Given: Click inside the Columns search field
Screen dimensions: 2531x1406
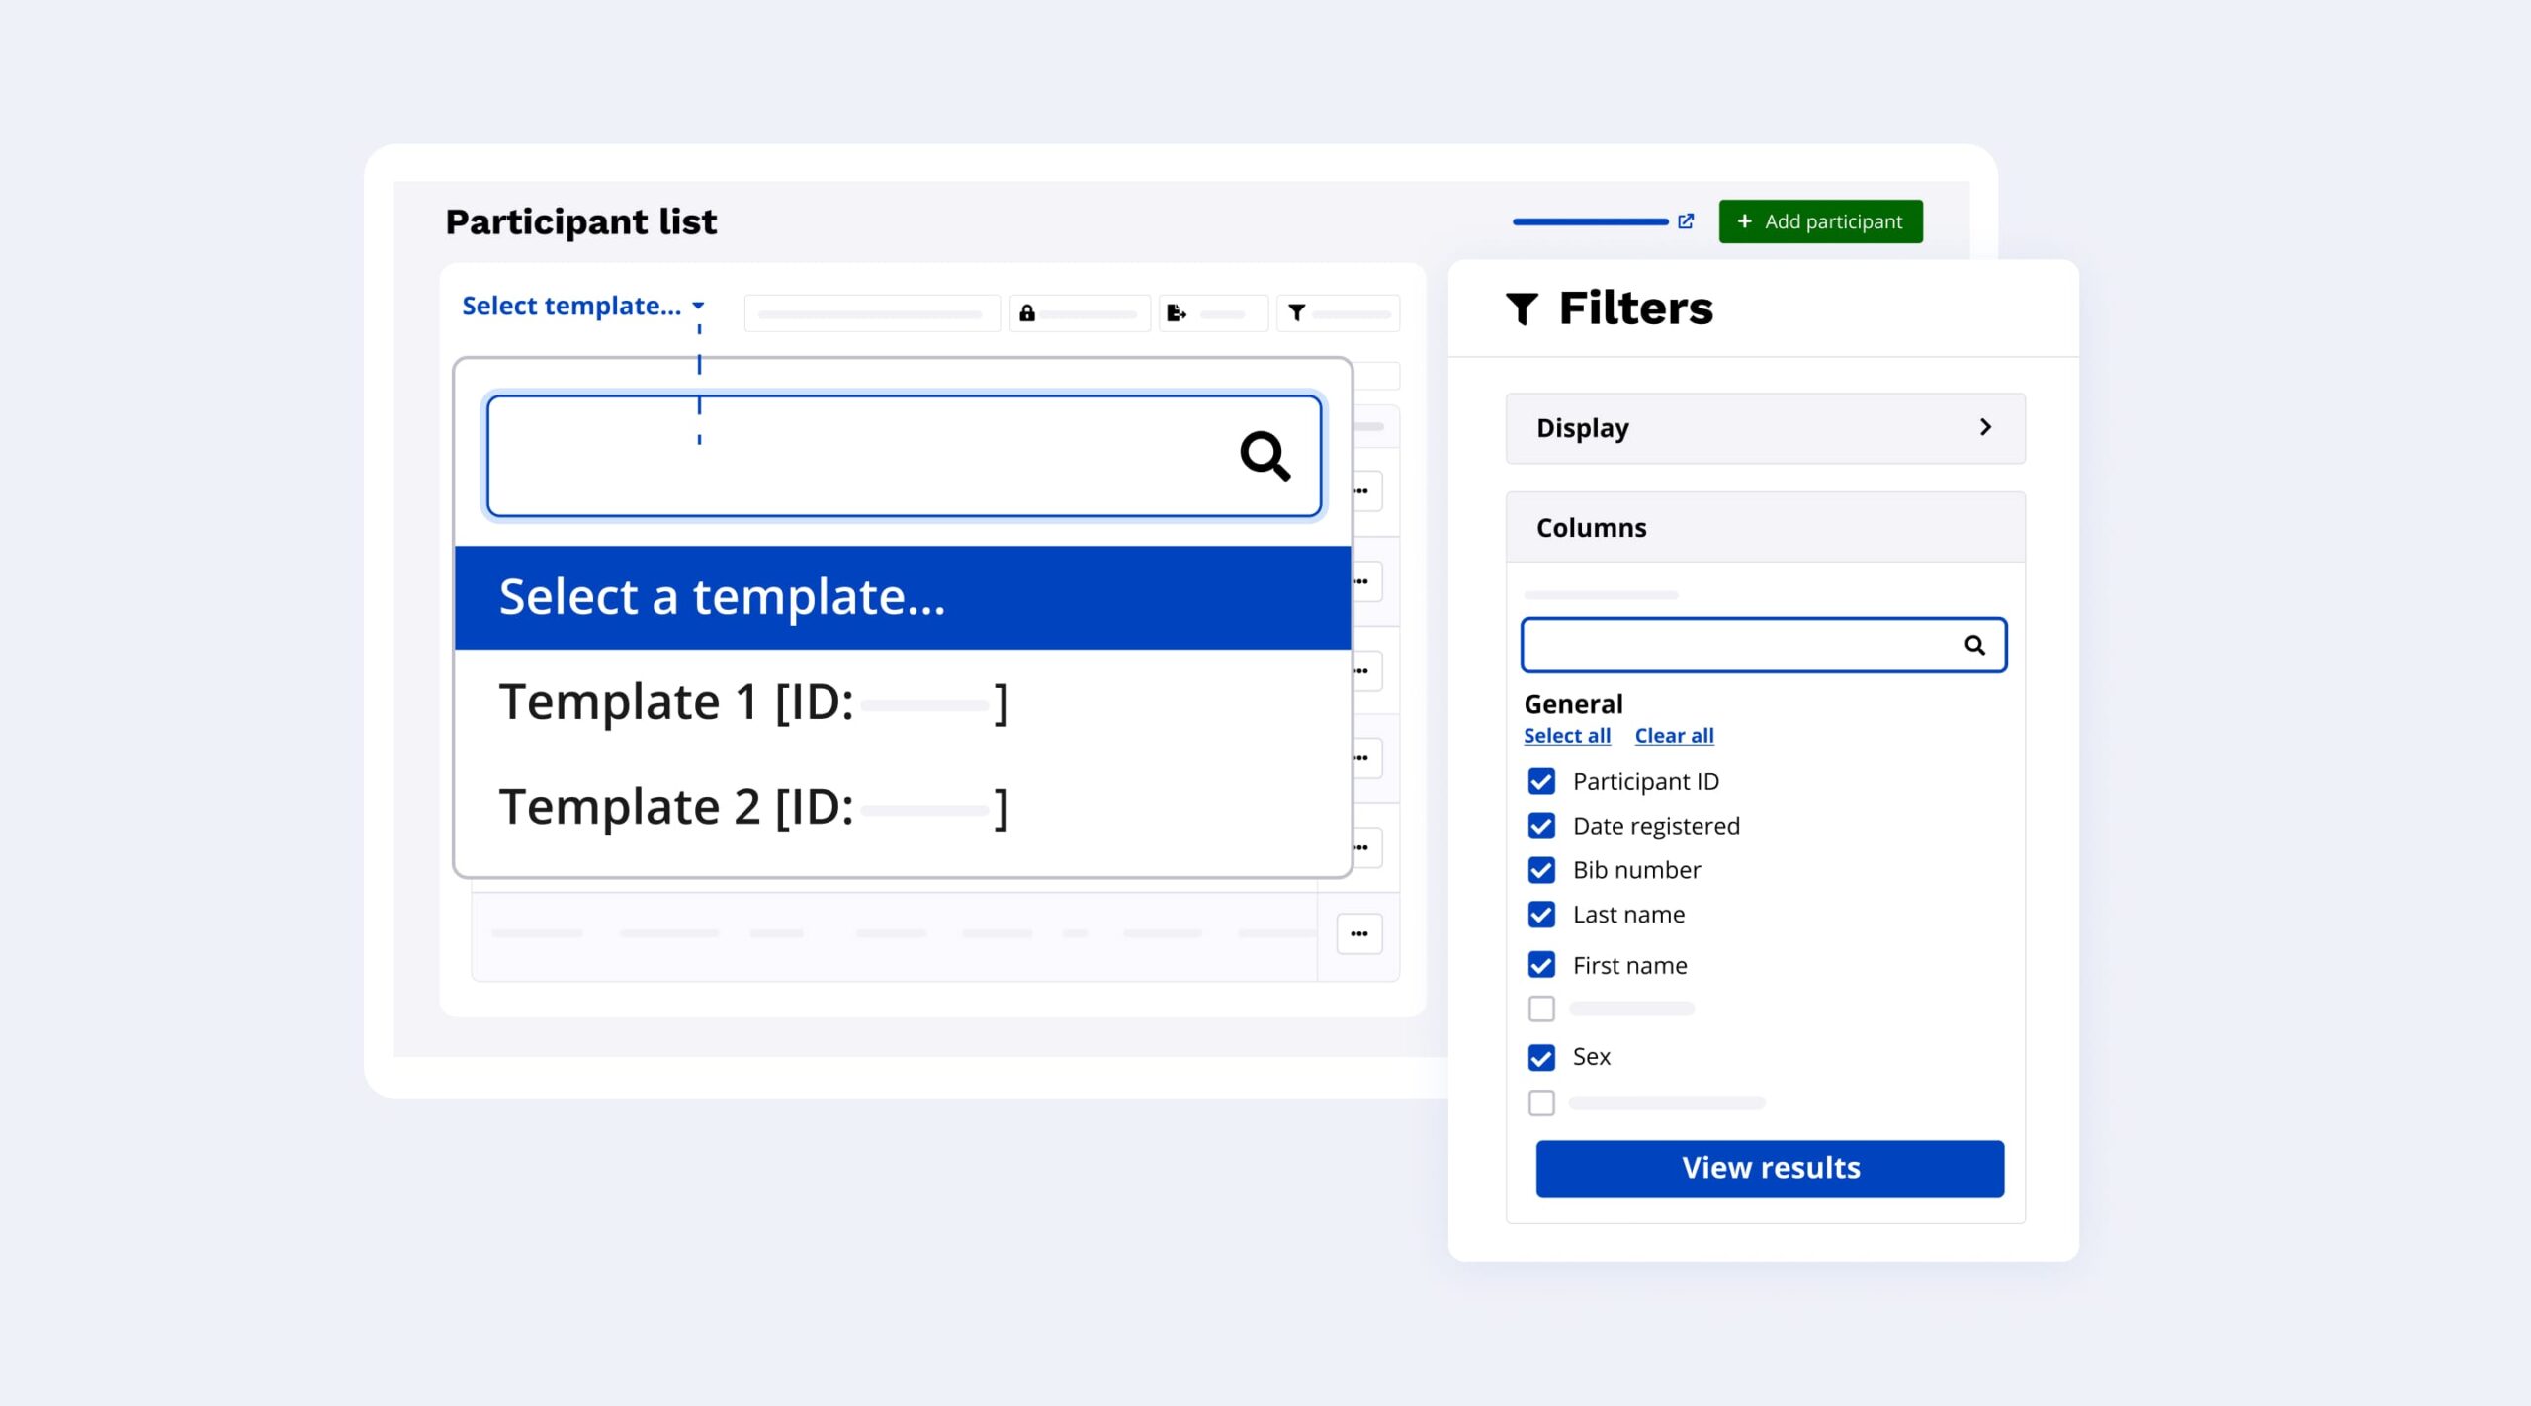Looking at the screenshot, I should (x=1740, y=646).
